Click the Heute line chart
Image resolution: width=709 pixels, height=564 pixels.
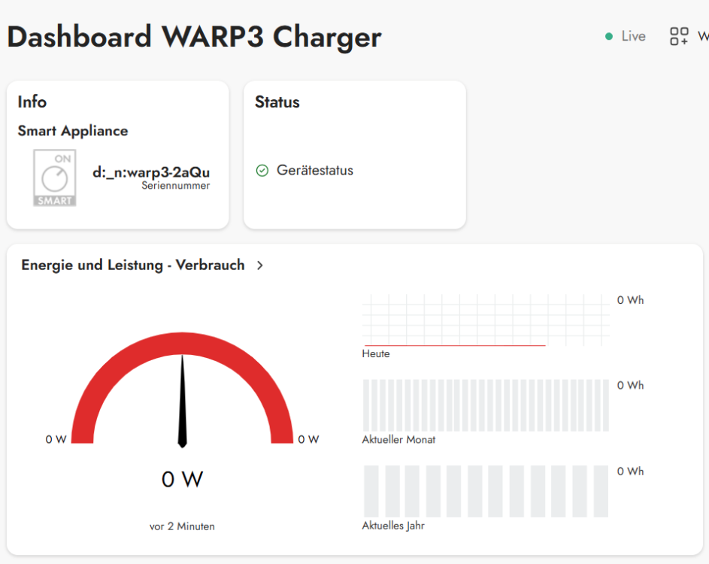(486, 320)
